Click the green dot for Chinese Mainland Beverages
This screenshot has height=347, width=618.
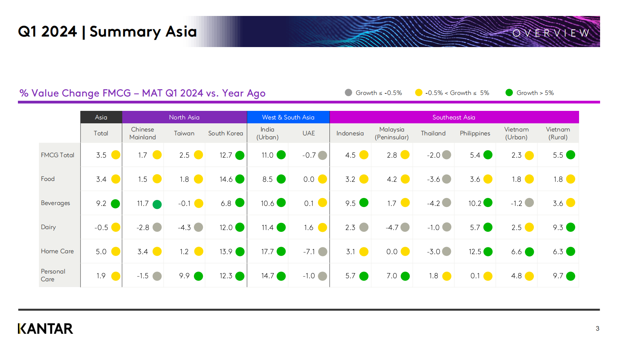point(157,204)
